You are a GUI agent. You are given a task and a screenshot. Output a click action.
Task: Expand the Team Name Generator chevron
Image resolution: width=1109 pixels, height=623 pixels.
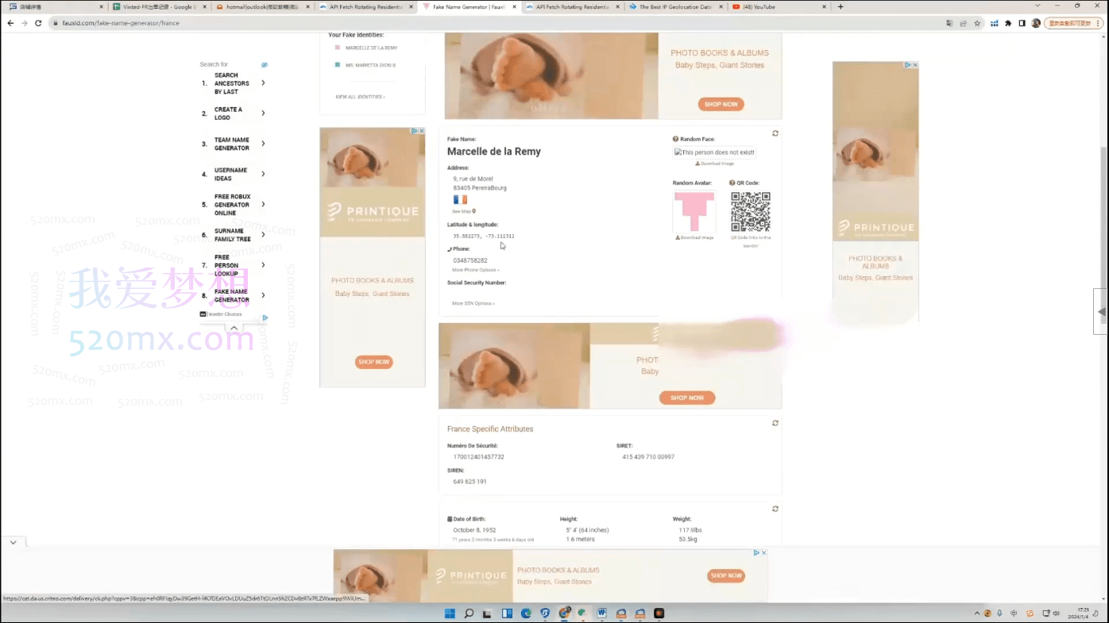[x=263, y=144]
